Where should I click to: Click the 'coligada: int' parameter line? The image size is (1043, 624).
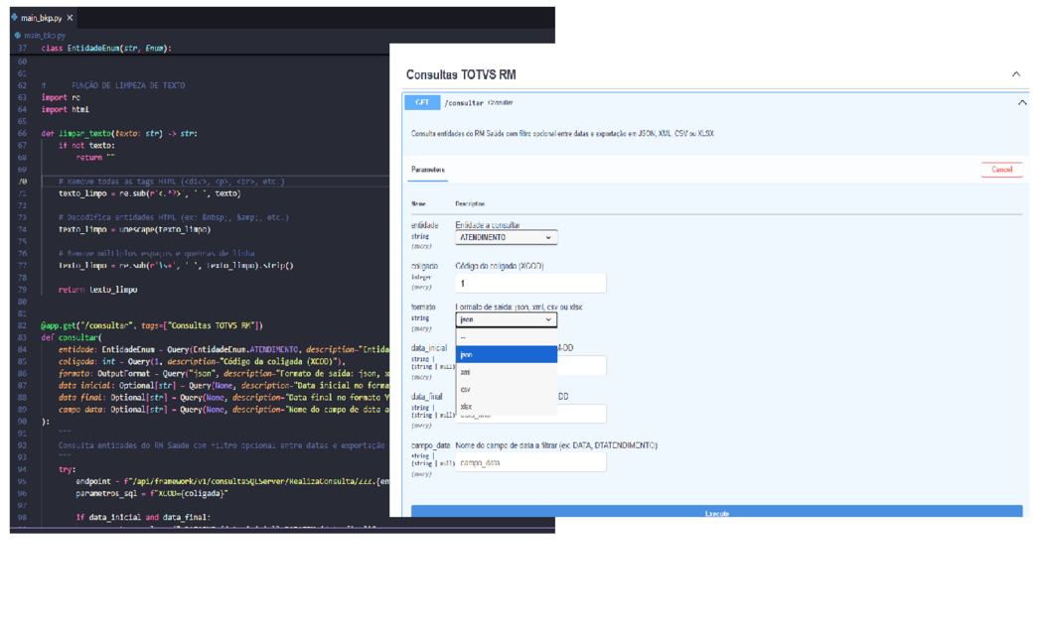(202, 361)
